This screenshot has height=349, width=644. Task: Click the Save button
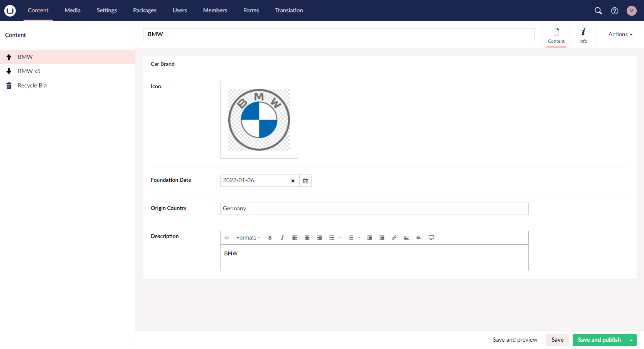[x=557, y=340]
